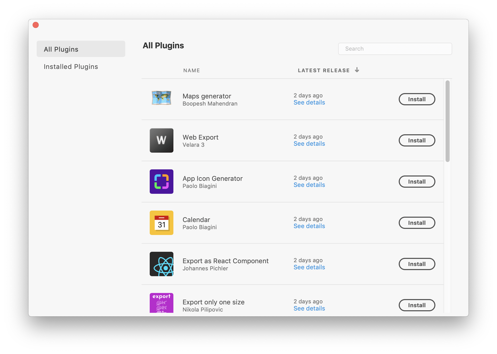Focus the plugin Search field
497x354 pixels.
[x=395, y=49]
